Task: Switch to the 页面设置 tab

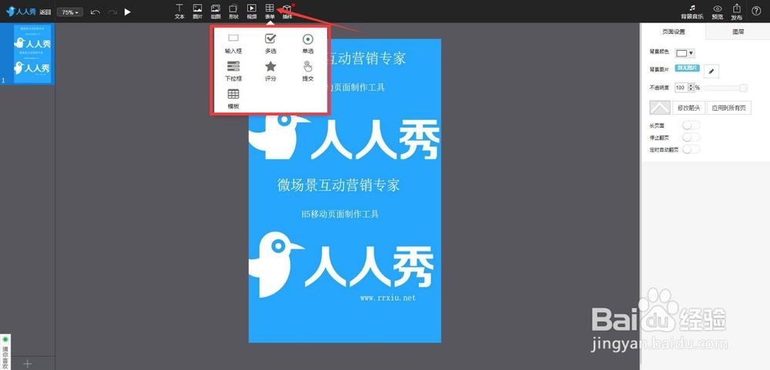Action: pos(673,32)
